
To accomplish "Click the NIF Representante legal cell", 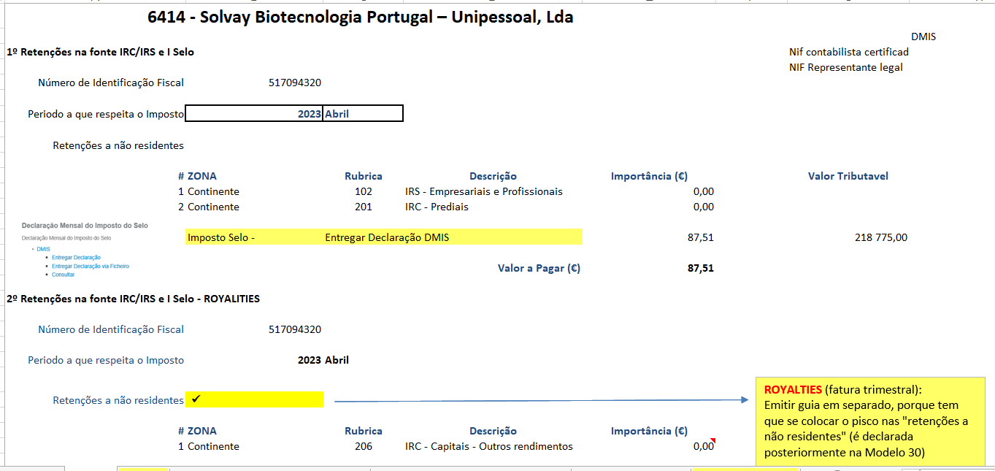I will (x=845, y=67).
